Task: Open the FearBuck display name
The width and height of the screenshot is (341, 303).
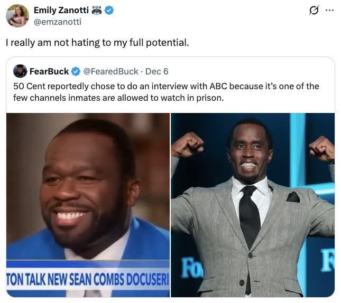Action: (49, 71)
